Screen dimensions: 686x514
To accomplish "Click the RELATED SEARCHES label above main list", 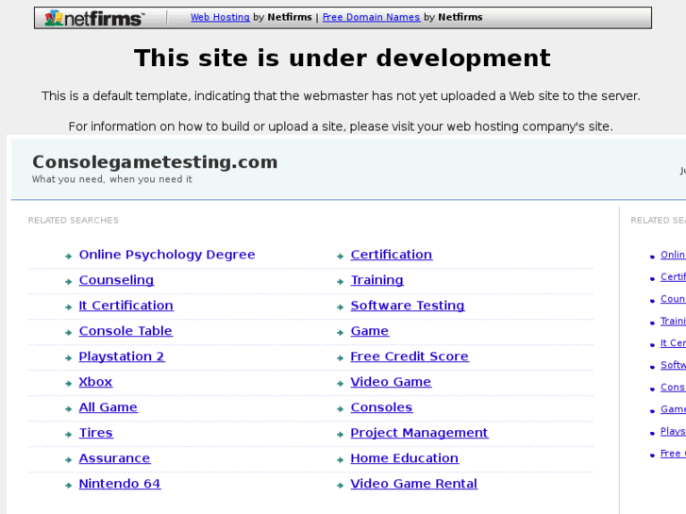I will pos(73,221).
